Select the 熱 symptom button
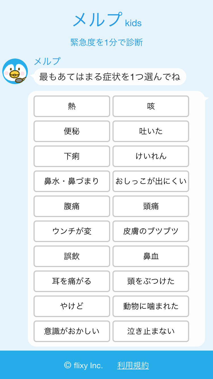This screenshot has height=379, width=213. [x=72, y=106]
